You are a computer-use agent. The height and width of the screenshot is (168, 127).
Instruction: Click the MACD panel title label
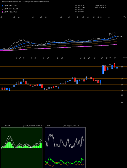(7, 126)
